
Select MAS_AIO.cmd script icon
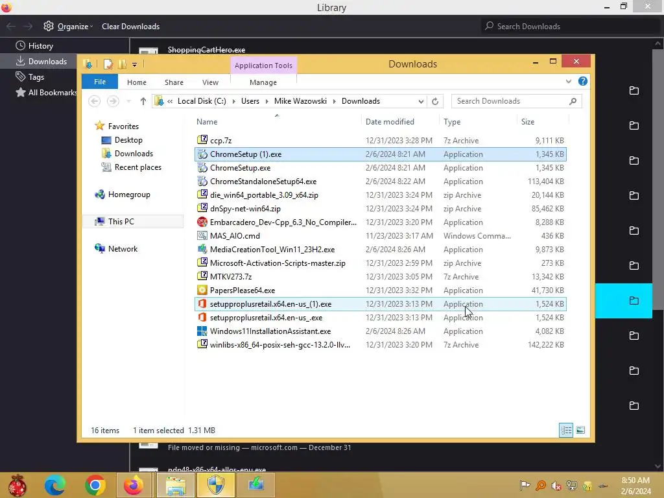pyautogui.click(x=202, y=235)
